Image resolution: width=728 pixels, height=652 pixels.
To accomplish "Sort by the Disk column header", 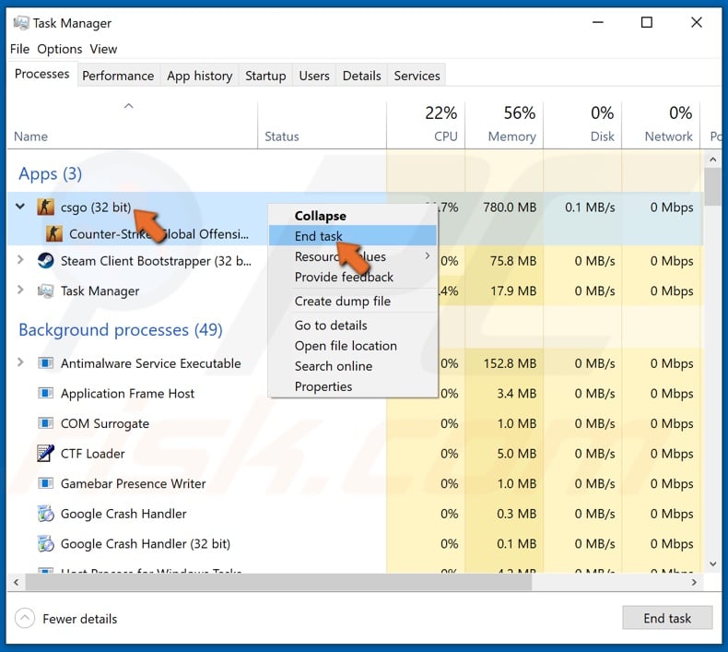I will [582, 124].
